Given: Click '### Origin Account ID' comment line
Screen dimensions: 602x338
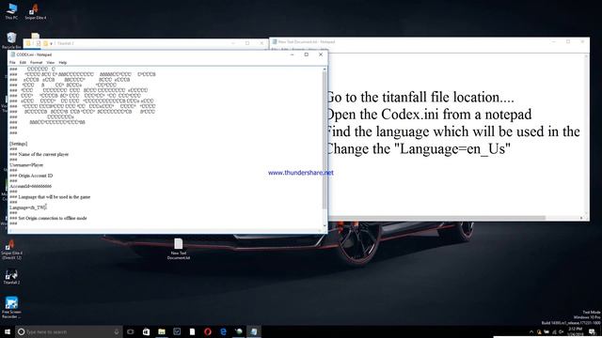Looking at the screenshot, I should (31, 176).
